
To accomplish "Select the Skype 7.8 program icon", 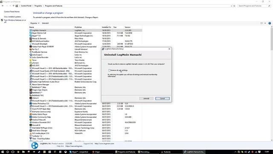I will click(x=30, y=36).
